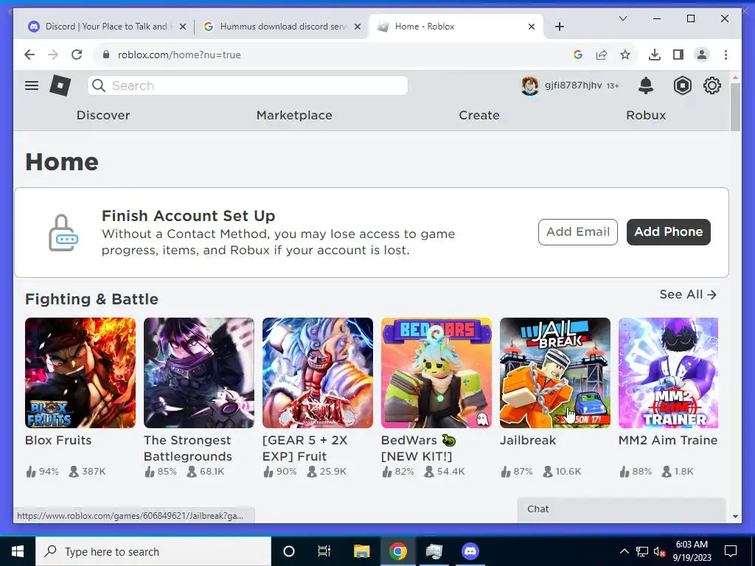Open File Explorer from taskbar
The width and height of the screenshot is (755, 566).
pyautogui.click(x=361, y=551)
